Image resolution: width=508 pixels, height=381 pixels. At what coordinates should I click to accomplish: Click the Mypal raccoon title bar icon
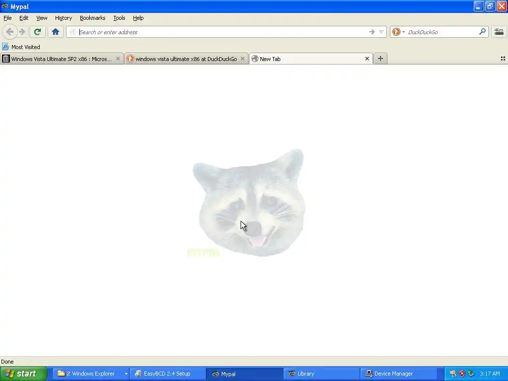tap(5, 6)
